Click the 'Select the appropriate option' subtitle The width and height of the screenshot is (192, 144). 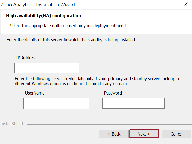(x=69, y=26)
